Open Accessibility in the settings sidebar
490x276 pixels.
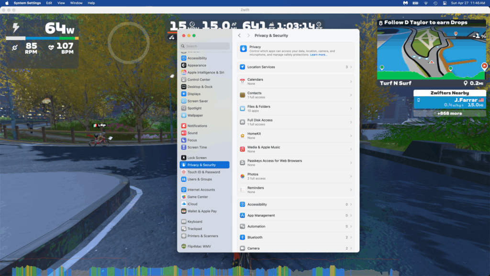pyautogui.click(x=205, y=58)
